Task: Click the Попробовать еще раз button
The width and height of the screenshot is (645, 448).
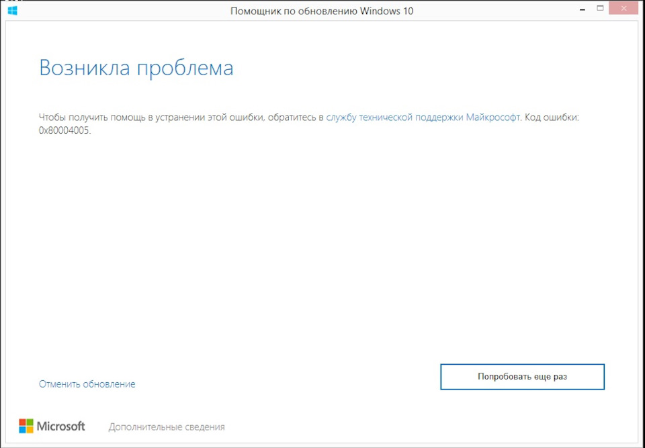Action: [523, 376]
